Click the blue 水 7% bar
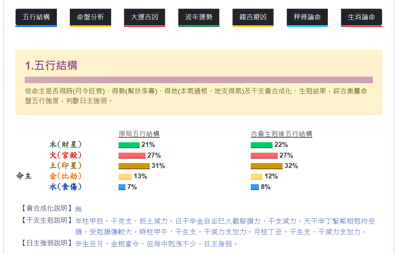395x254 pixels. point(122,187)
